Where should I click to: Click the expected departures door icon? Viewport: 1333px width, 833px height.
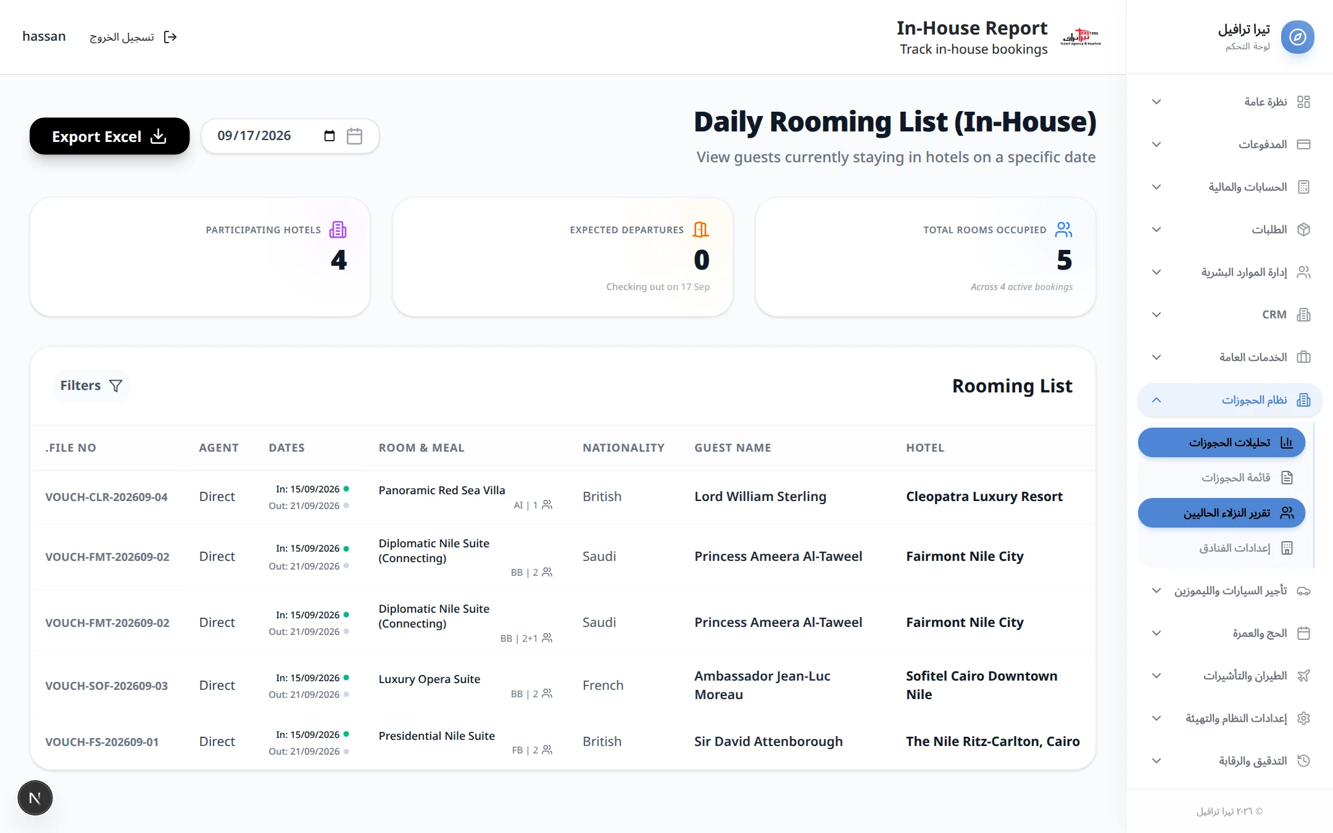[700, 230]
